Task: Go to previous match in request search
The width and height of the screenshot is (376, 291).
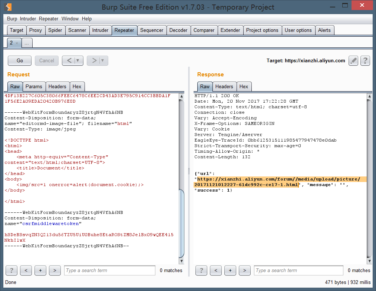Action: 26,270
